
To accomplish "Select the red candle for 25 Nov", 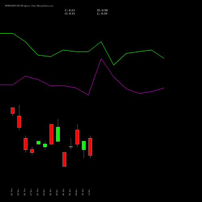I will (x=19, y=122).
